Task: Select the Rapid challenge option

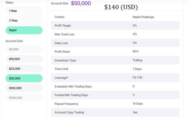Action: click(24, 30)
